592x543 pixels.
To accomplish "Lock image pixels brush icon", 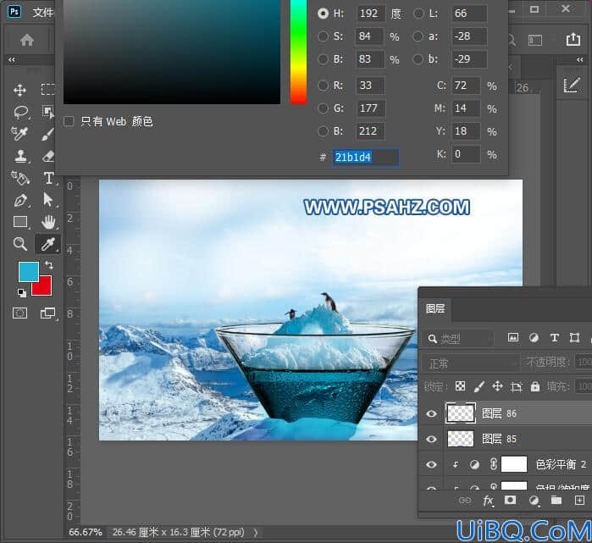I will pos(479,386).
